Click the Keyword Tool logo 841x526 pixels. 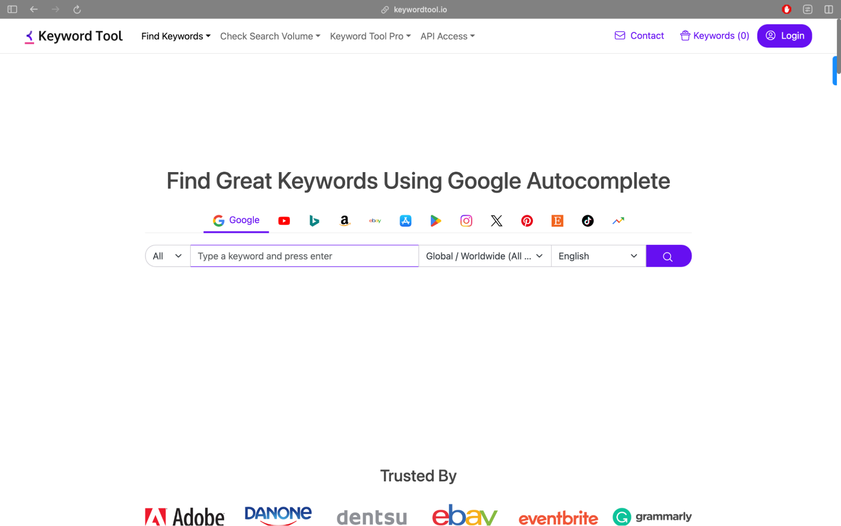74,36
